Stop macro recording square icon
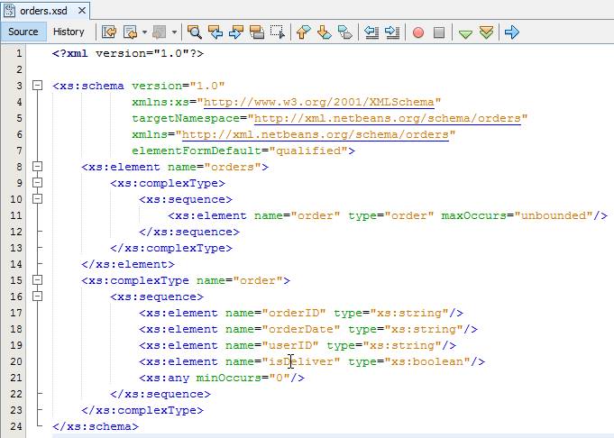 coord(439,32)
